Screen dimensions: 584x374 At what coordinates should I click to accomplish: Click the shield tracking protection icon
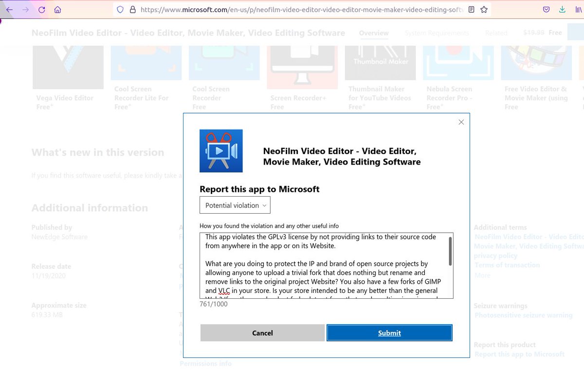coord(120,9)
